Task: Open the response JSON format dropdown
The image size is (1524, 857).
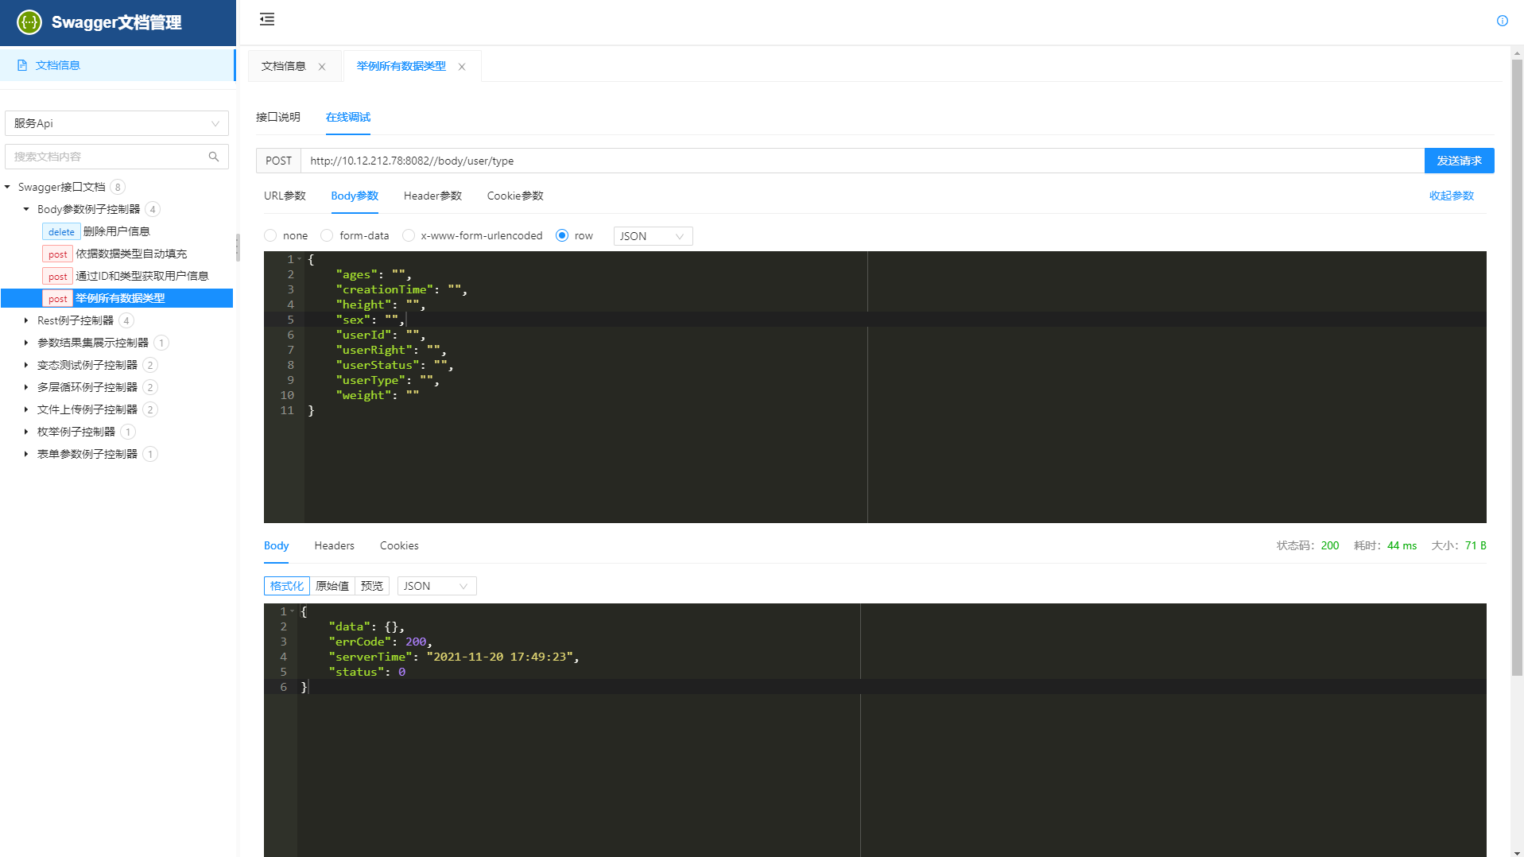Action: point(436,586)
